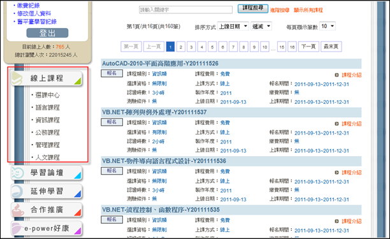Screen dimensions: 390x239
Task: Go to page 2
Action: coord(181,47)
